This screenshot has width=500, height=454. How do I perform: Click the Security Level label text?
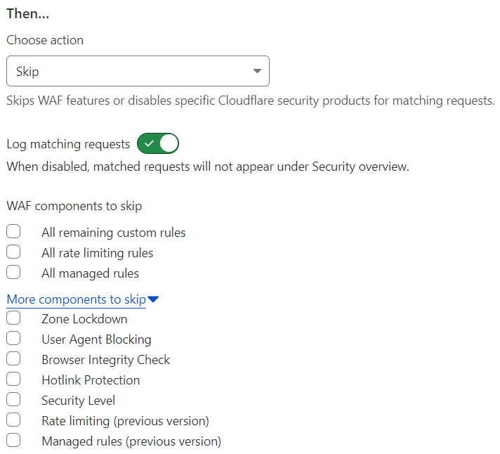(x=78, y=401)
